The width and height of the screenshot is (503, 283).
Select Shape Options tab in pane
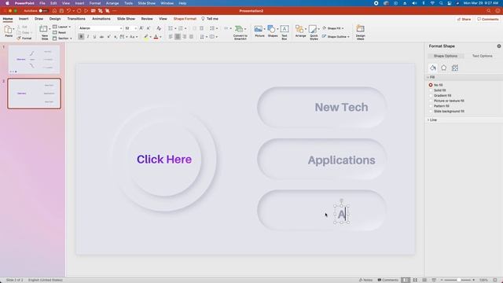point(446,56)
